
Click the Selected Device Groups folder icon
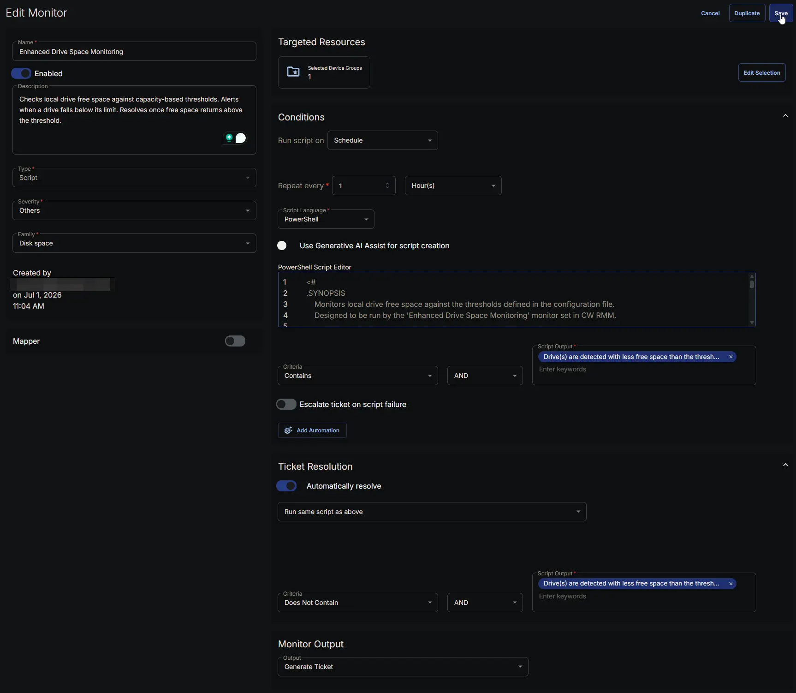pyautogui.click(x=293, y=72)
